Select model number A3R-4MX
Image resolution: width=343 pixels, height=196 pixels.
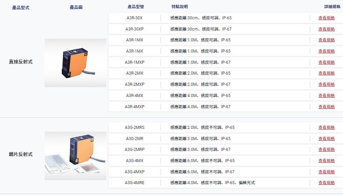tap(135, 96)
